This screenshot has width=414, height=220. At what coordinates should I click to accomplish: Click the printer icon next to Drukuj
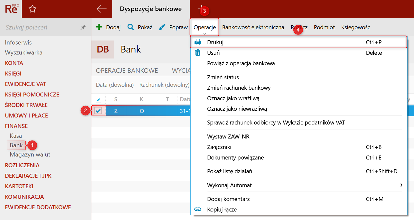(x=198, y=42)
